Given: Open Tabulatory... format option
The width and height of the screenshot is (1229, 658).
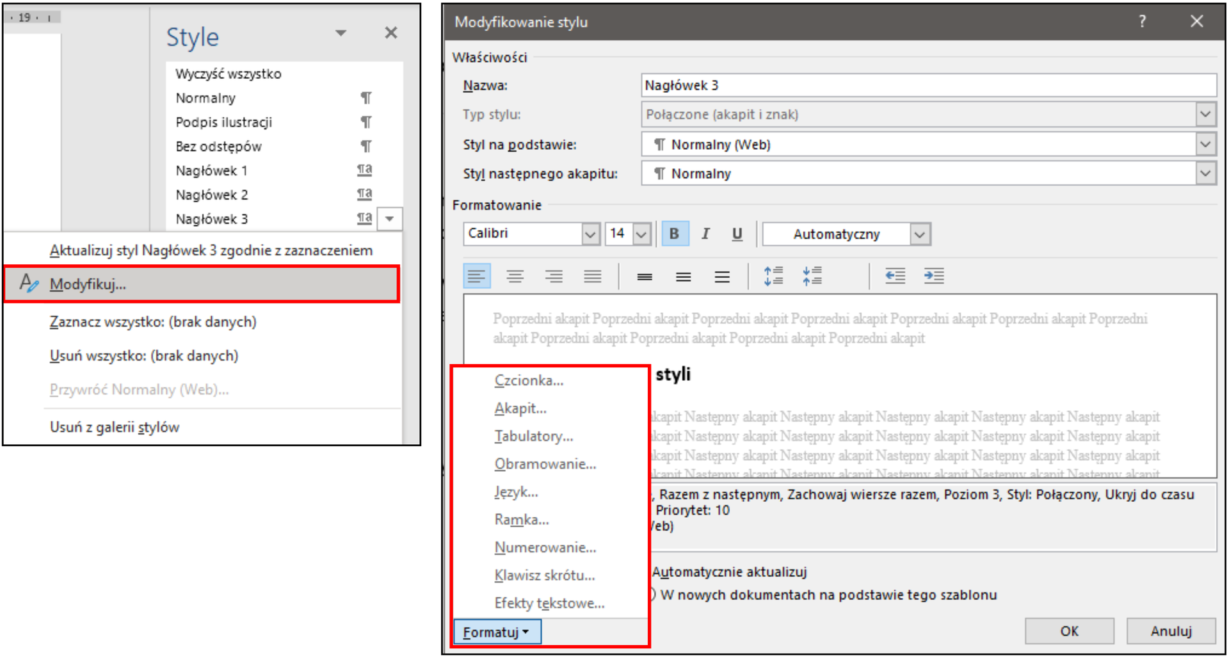Looking at the screenshot, I should click(534, 436).
